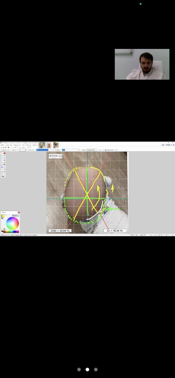Go to the first page indicator dot

click(x=79, y=369)
